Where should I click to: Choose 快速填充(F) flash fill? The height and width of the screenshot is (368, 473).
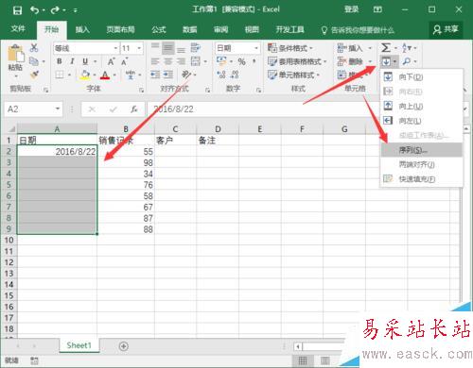tap(421, 178)
